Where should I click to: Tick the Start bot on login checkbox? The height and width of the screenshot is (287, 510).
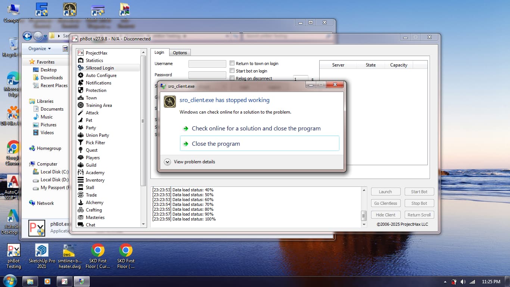pos(232,71)
